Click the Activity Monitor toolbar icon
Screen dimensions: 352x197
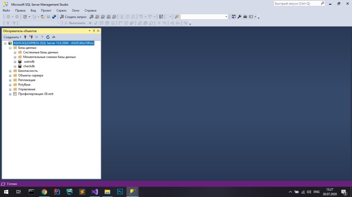tap(161, 17)
